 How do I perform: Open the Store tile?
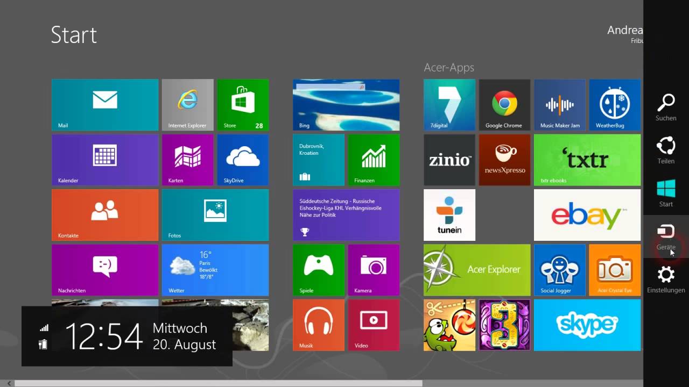(243, 105)
